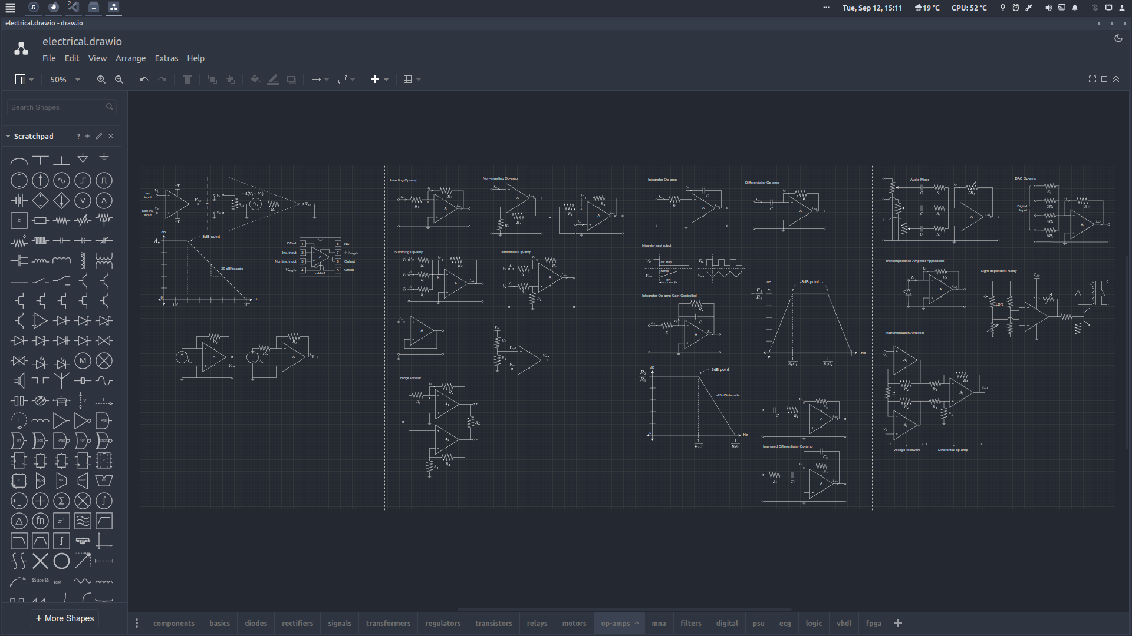Click the Fill Color bucket icon
Viewport: 1132px width, 636px height.
pyautogui.click(x=255, y=79)
